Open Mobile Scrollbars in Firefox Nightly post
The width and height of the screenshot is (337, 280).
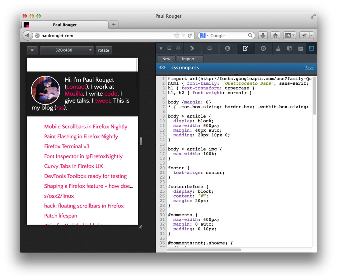pos(86,127)
